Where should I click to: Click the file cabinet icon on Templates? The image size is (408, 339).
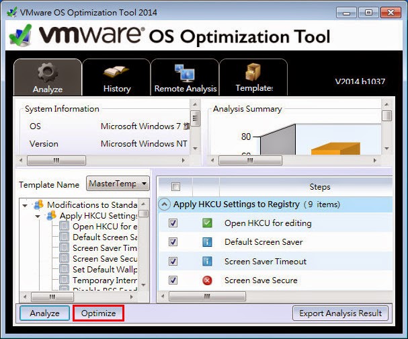click(253, 72)
